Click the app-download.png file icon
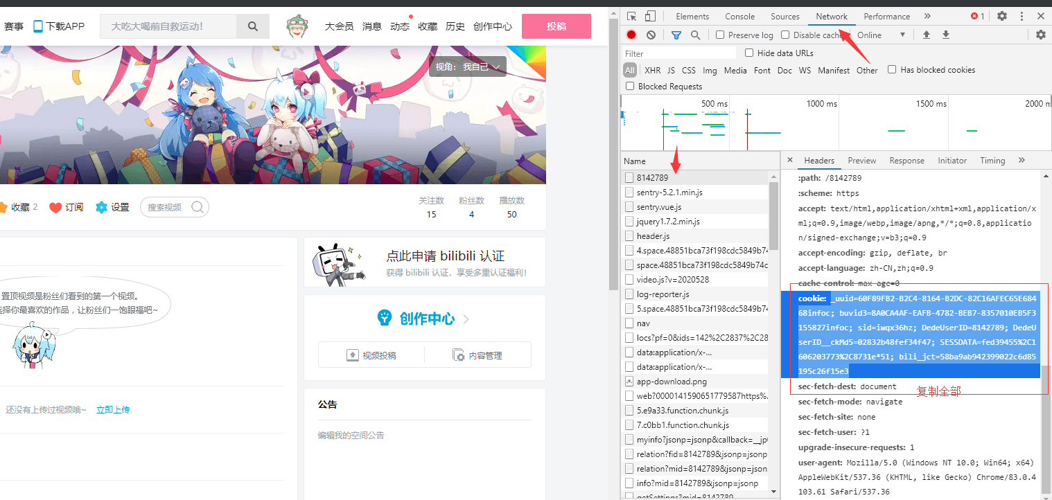The image size is (1052, 500). 629,382
